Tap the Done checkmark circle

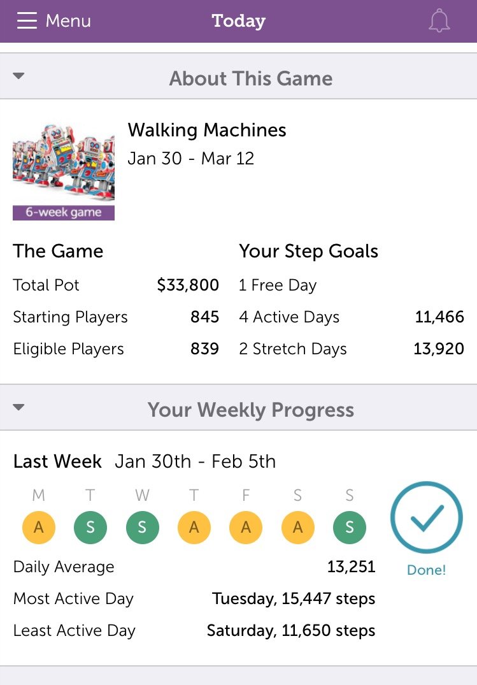(426, 517)
